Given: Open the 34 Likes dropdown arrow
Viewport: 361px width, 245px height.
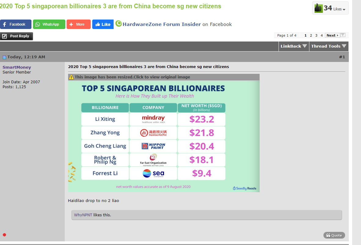Looking at the screenshot, I should [344, 9].
